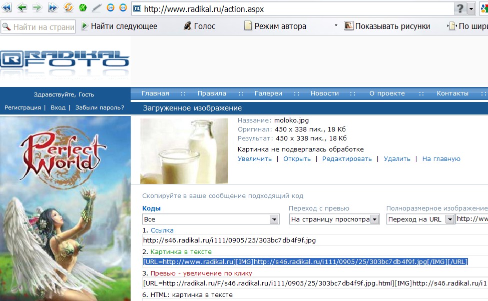Click the green globe home icon
Image resolution: width=488 pixels, height=301 pixels.
pos(83,7)
